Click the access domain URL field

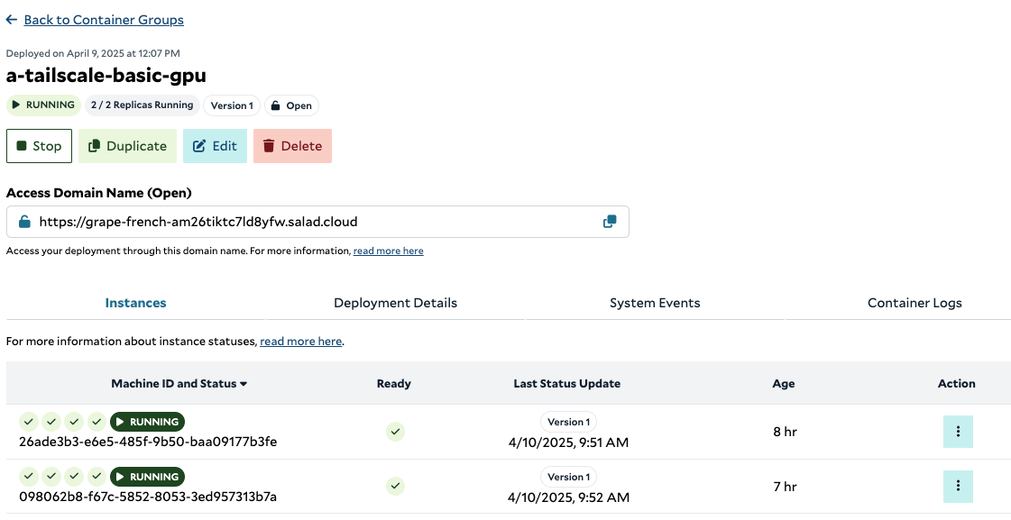tap(317, 222)
